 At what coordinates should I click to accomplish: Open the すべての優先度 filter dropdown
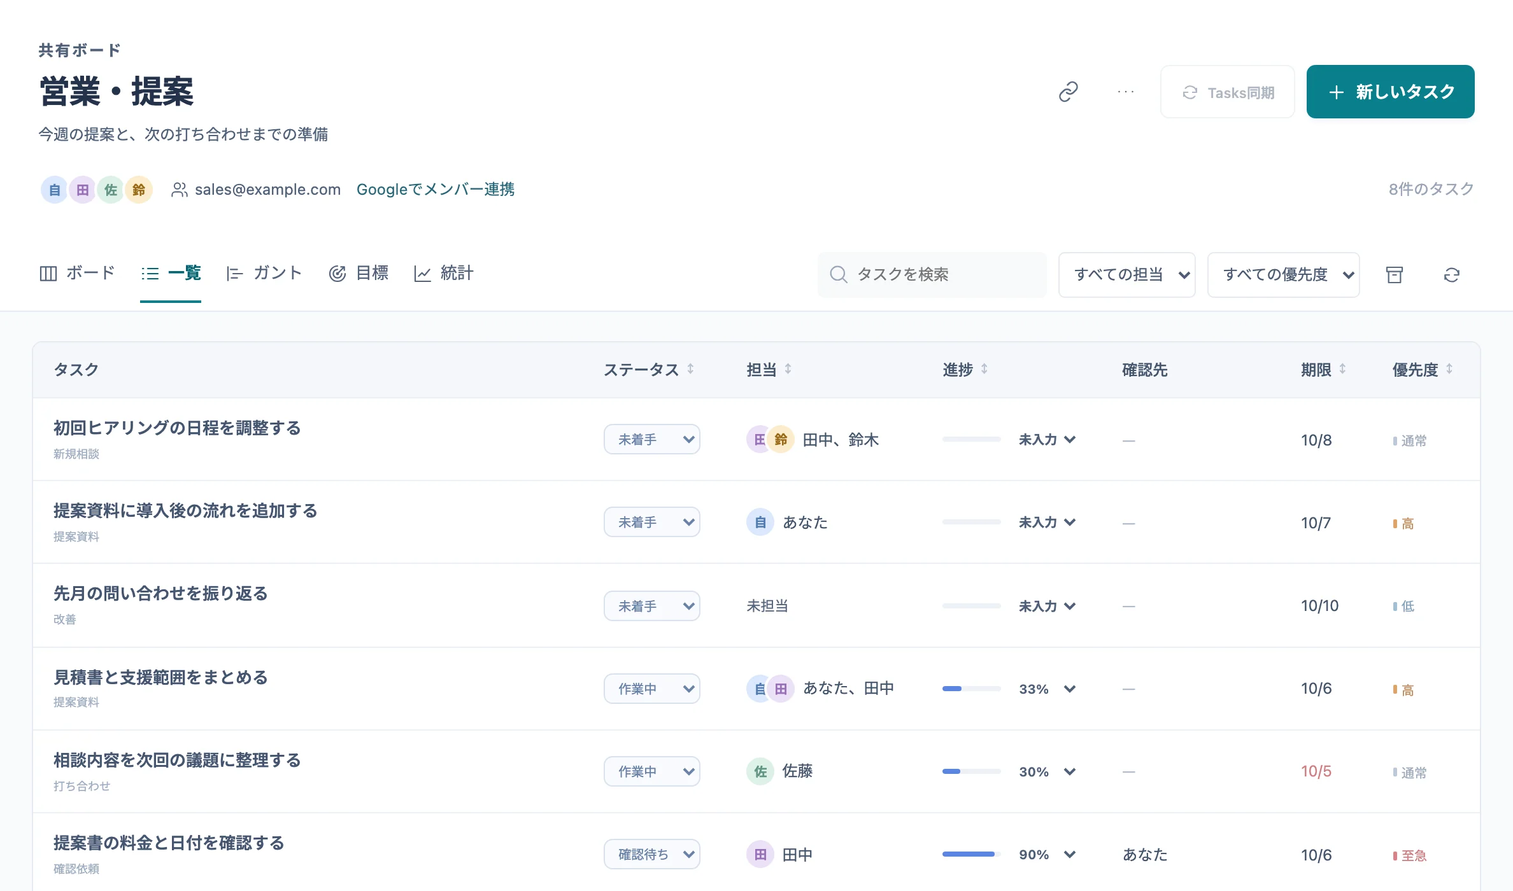(1283, 275)
